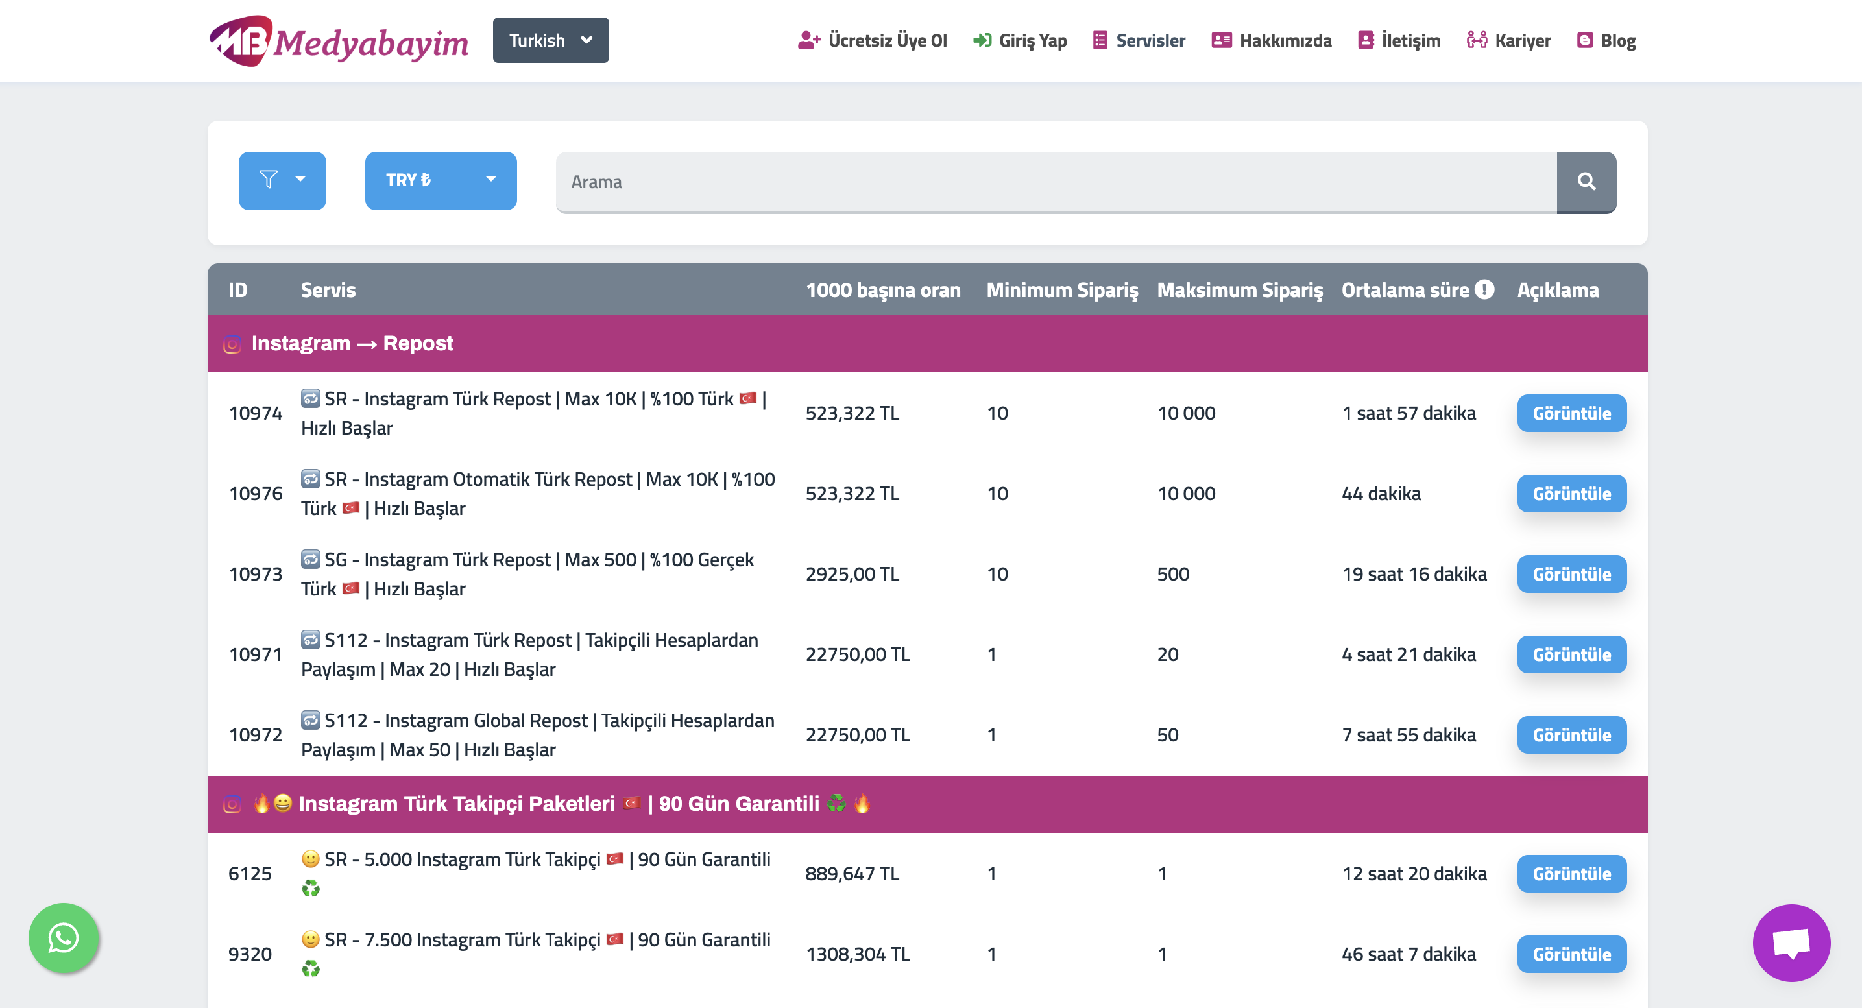Go to Giriş Yap login page

pos(1020,40)
